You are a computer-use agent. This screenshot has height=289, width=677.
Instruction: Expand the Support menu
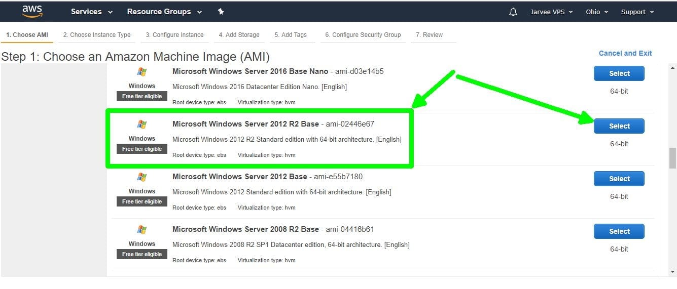637,12
